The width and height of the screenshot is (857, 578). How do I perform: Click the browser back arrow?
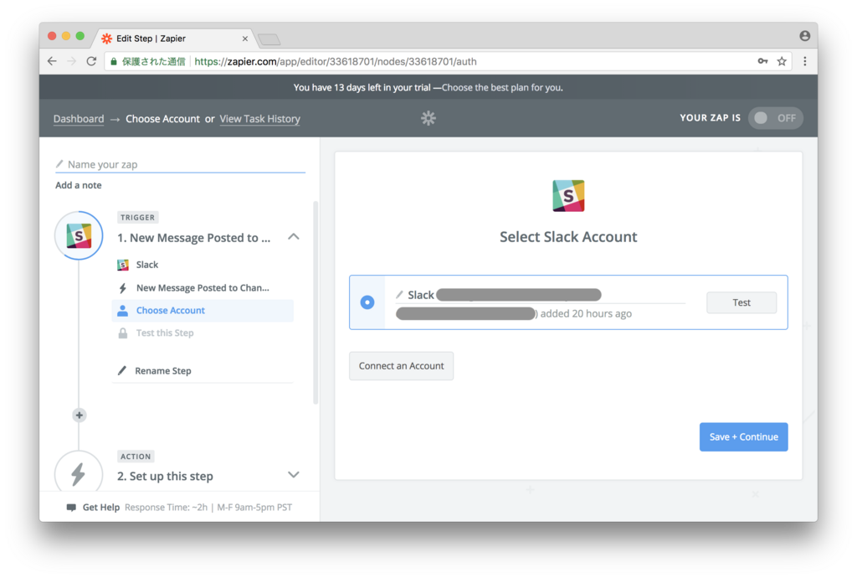tap(52, 61)
